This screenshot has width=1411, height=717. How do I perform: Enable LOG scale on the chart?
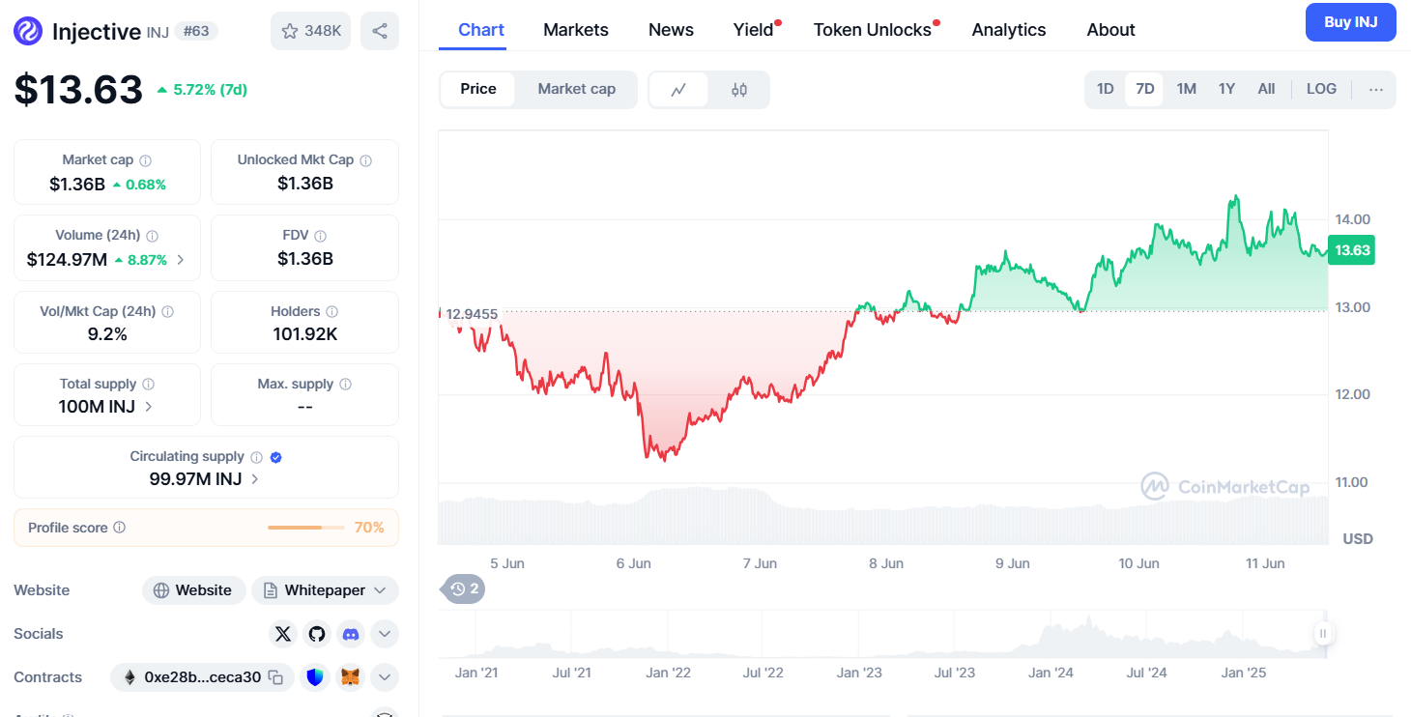click(1321, 89)
